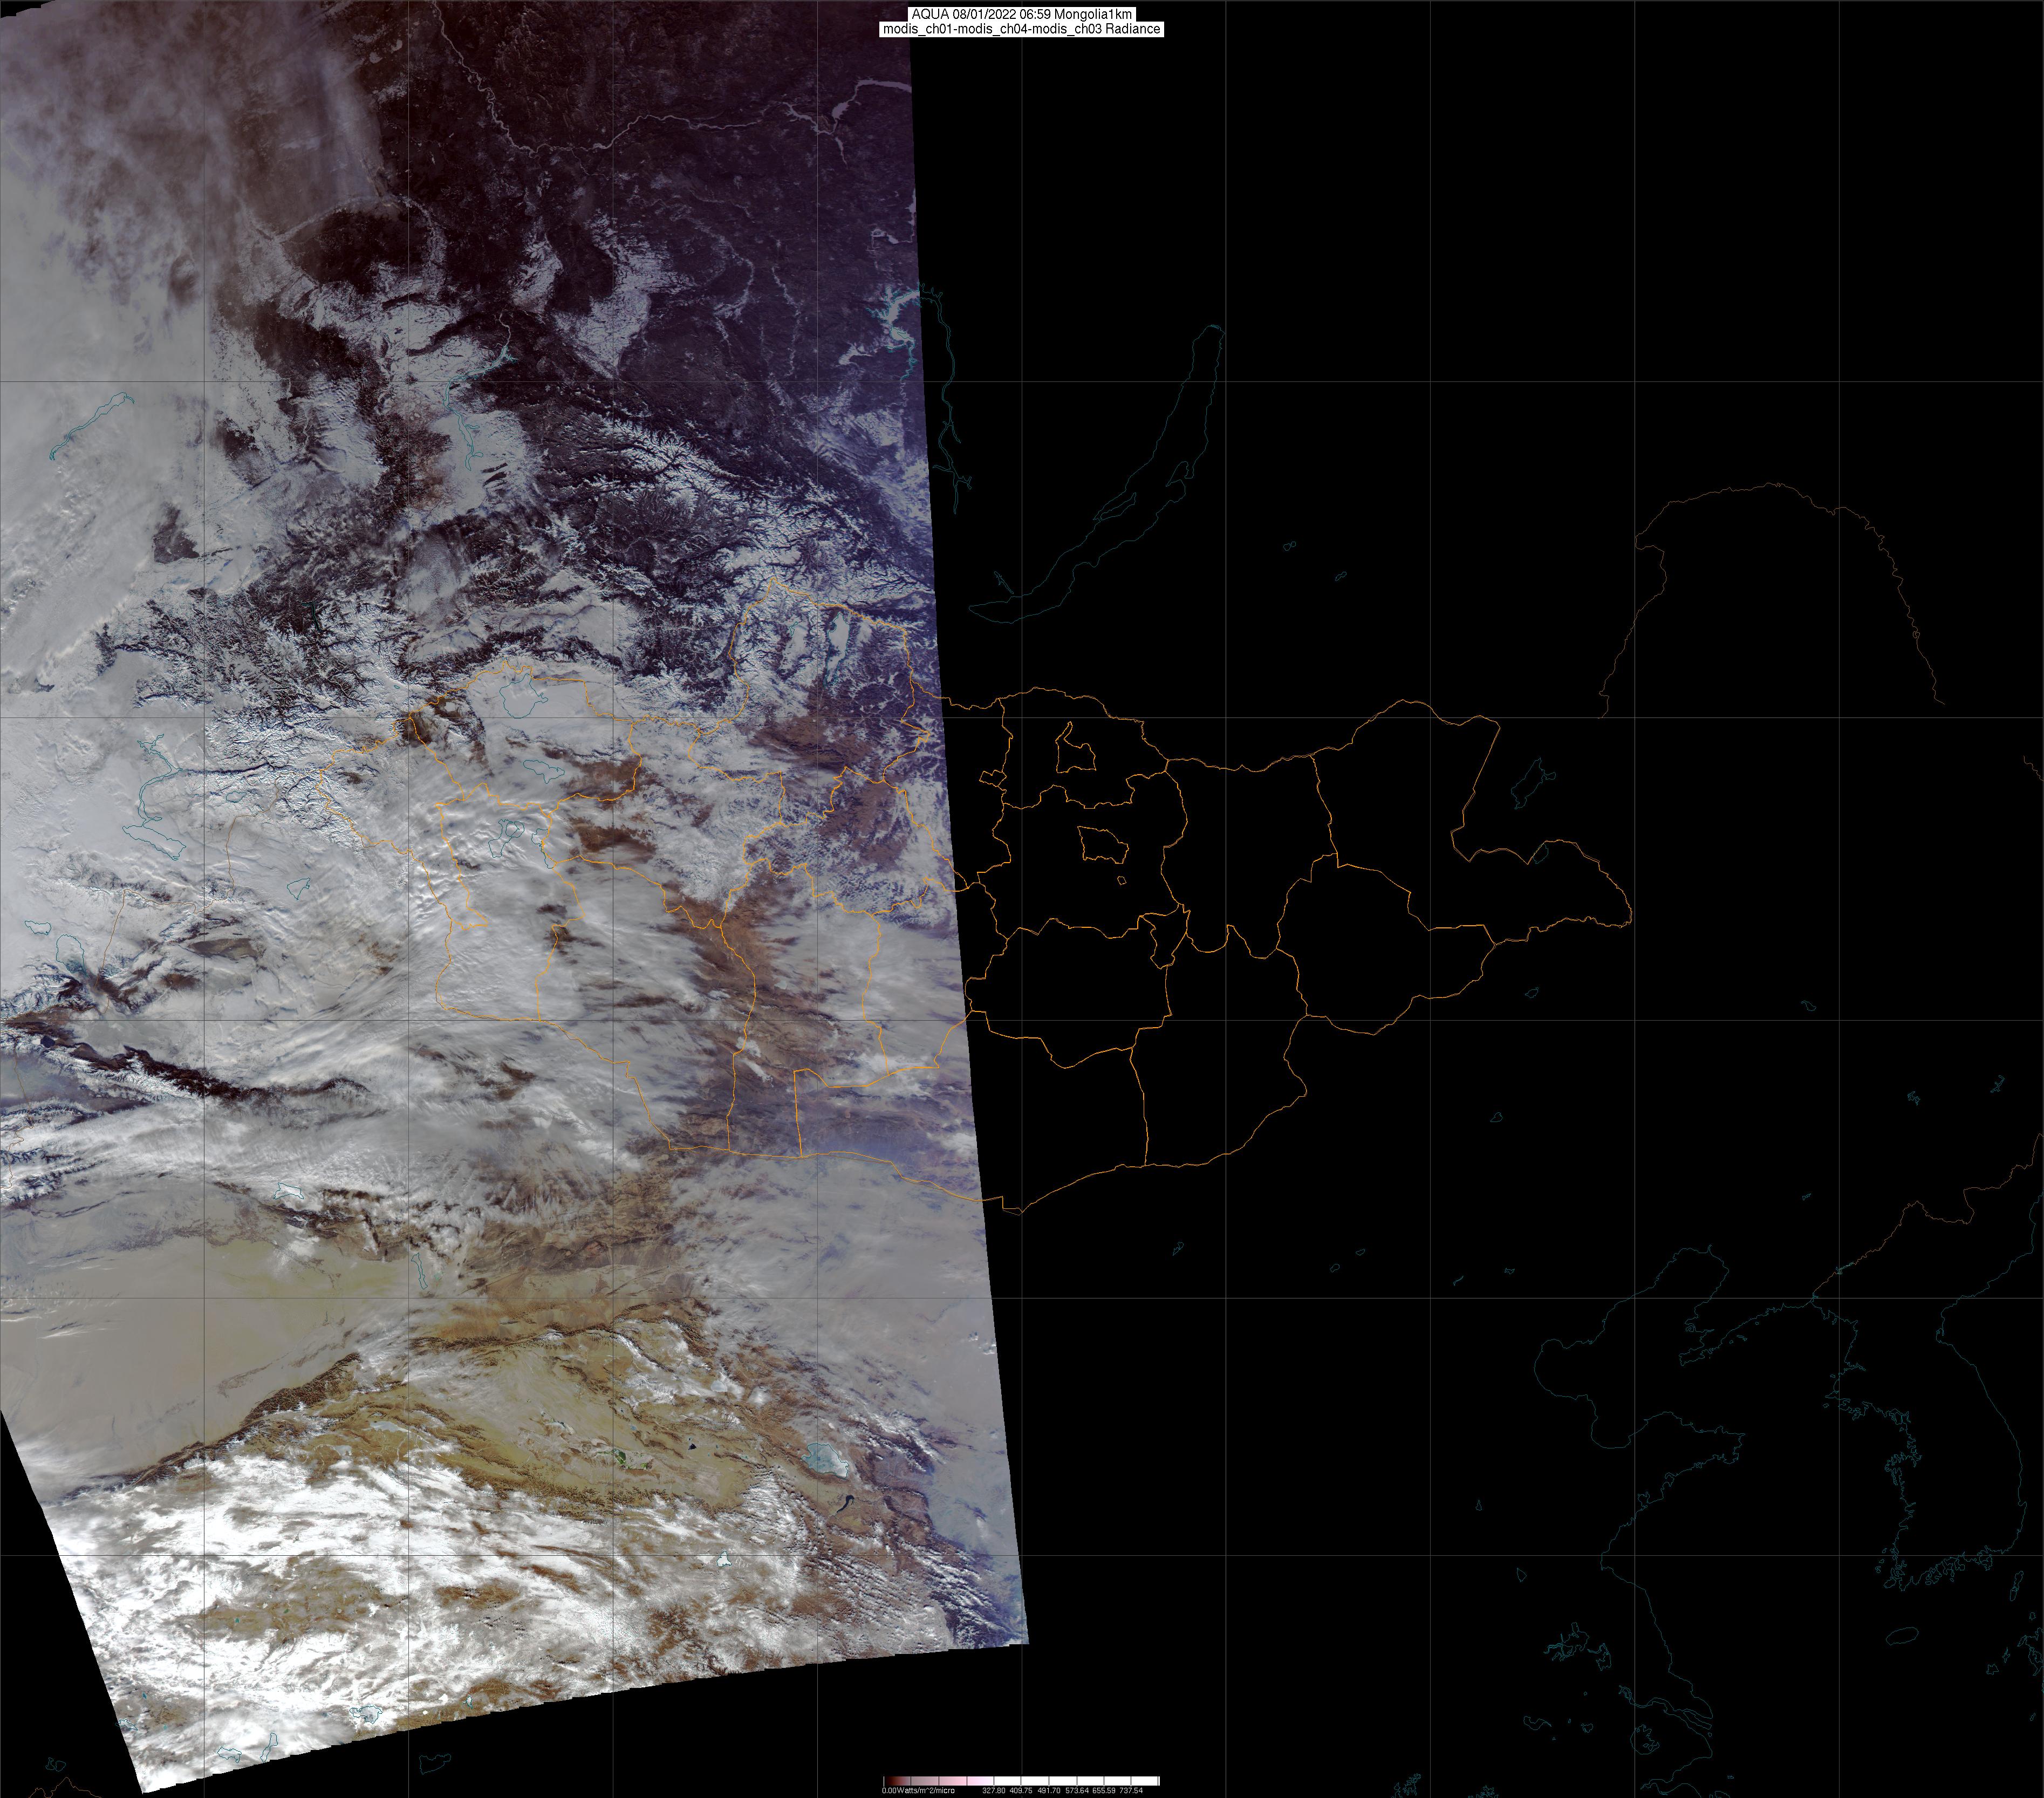
Task: Click the pink segment of the color bar
Action: click(x=960, y=1781)
